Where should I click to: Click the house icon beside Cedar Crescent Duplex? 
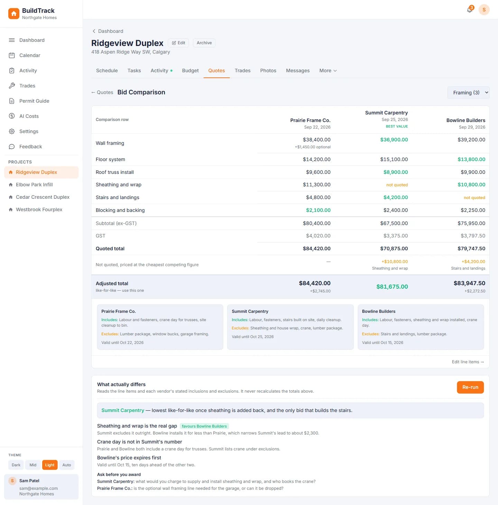click(x=11, y=197)
